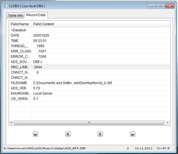
Task: Click the Field Name column header
Action: pyautogui.click(x=20, y=24)
